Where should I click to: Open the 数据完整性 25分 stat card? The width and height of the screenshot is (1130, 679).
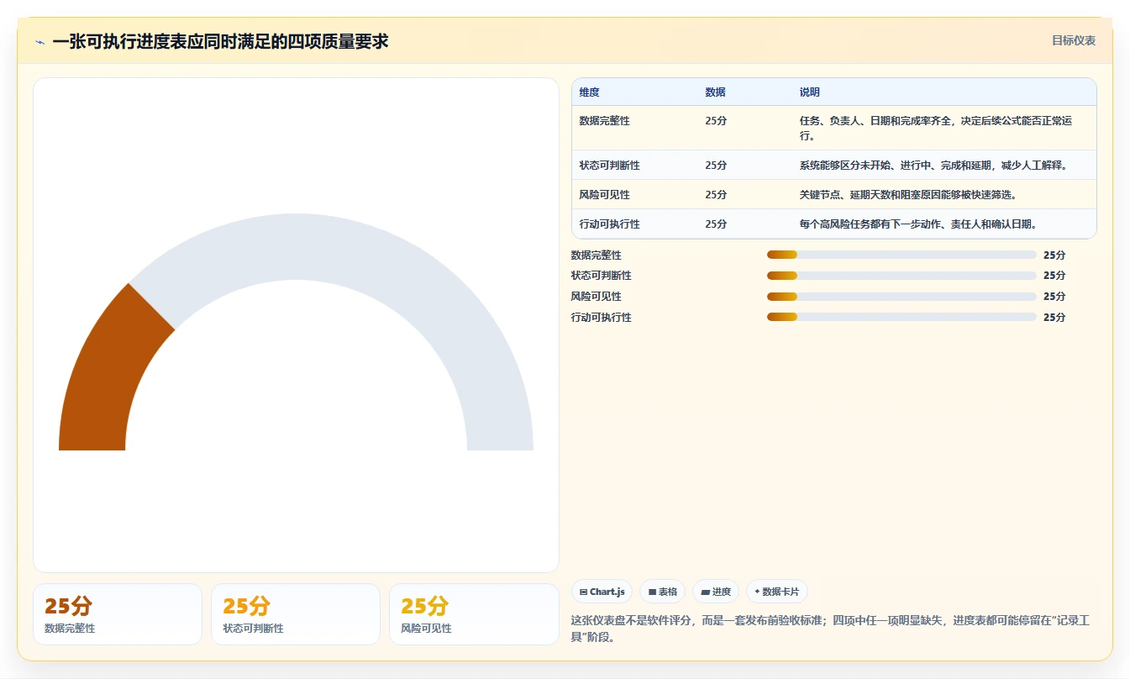click(x=118, y=614)
